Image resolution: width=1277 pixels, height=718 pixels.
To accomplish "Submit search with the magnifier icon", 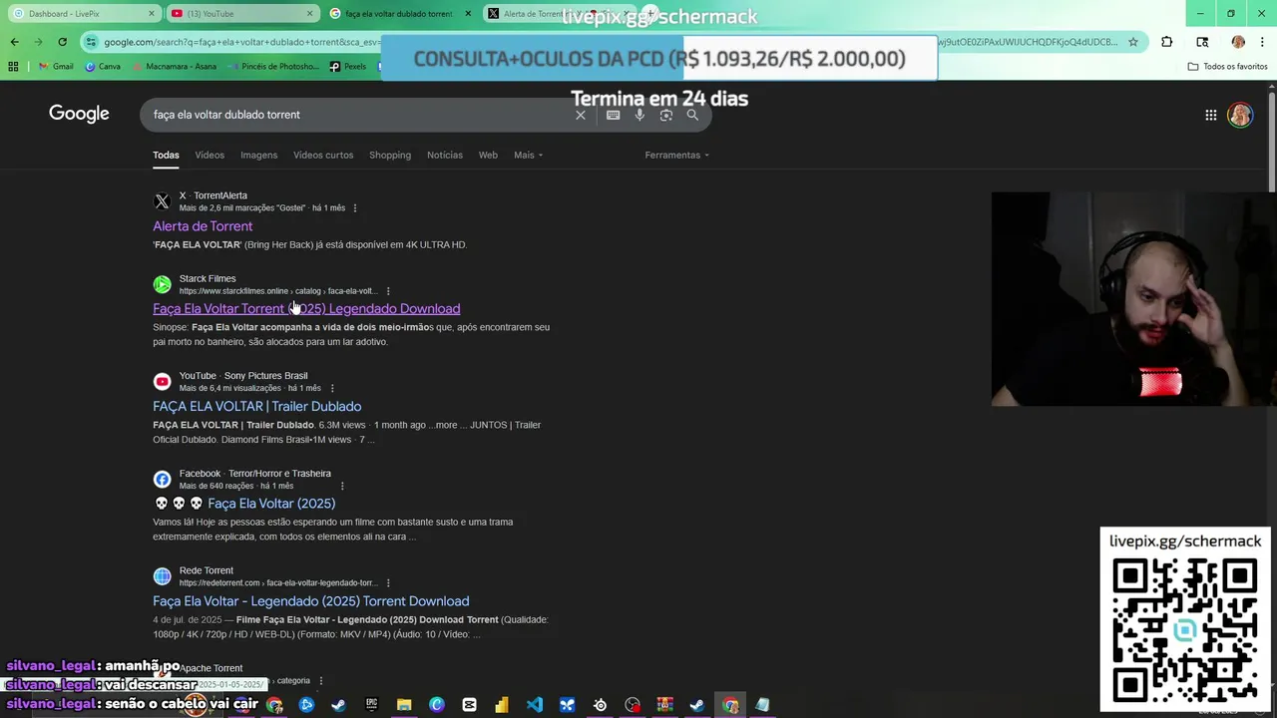I will [692, 115].
